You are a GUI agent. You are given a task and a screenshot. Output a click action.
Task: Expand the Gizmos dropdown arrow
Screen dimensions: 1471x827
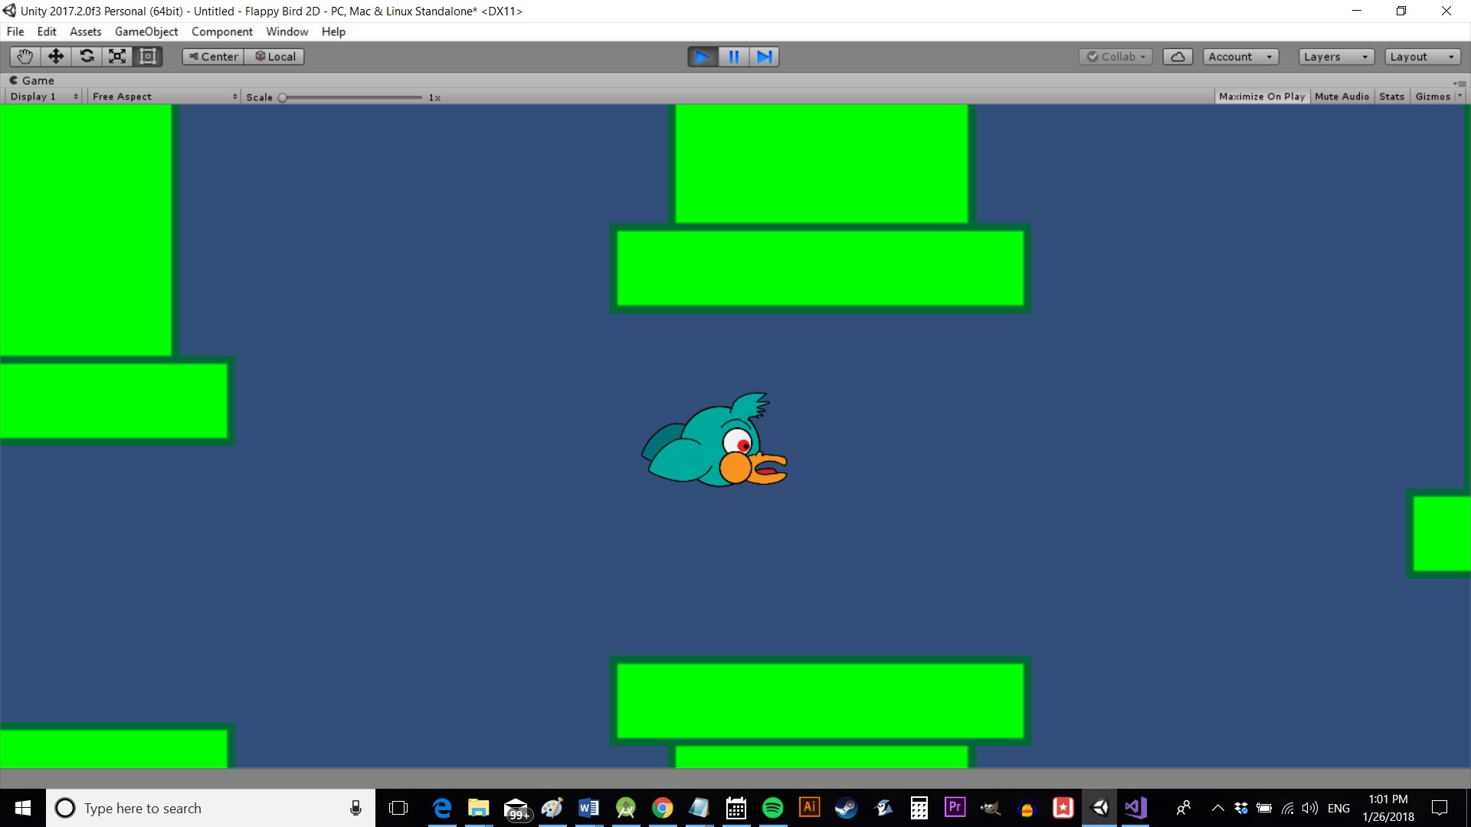[1460, 96]
